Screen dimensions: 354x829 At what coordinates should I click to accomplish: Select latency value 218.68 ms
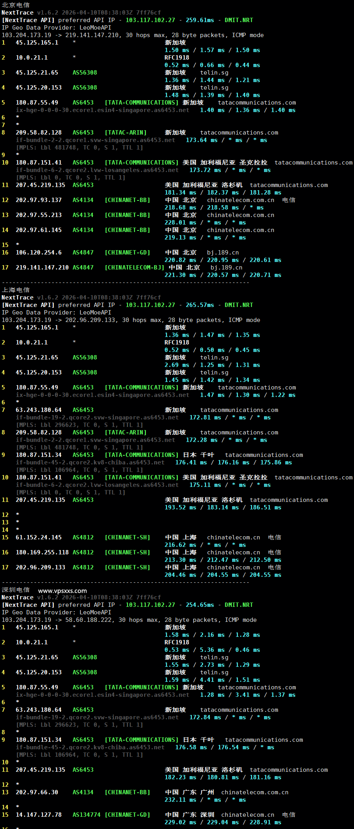click(x=180, y=208)
